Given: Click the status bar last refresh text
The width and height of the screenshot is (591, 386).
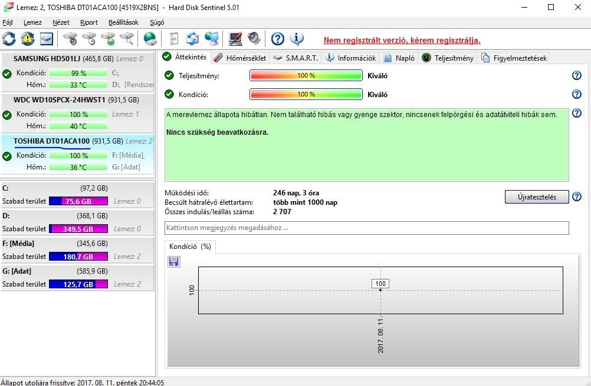Looking at the screenshot, I should coord(82,382).
